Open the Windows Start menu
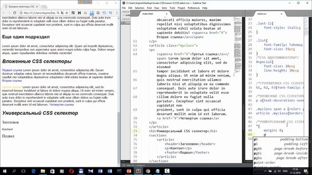 4,171
